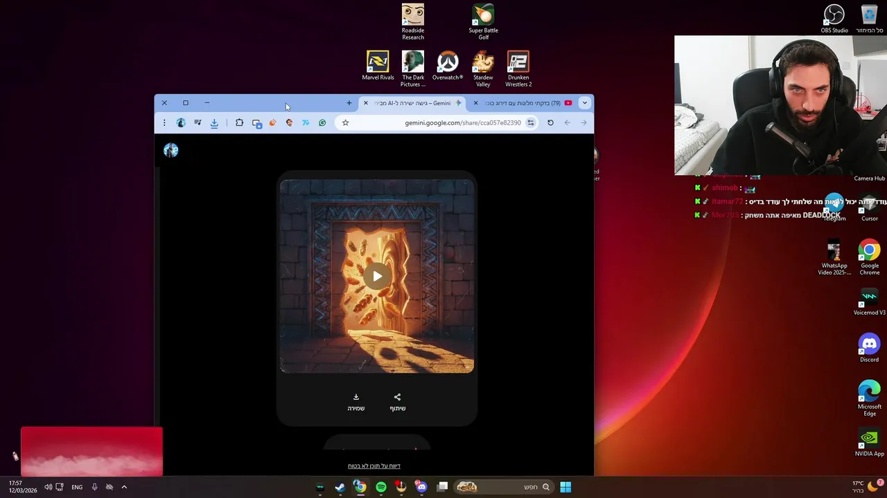Image resolution: width=887 pixels, height=498 pixels.
Task: Open Chrome profile avatar in toolbar
Action: point(181,122)
